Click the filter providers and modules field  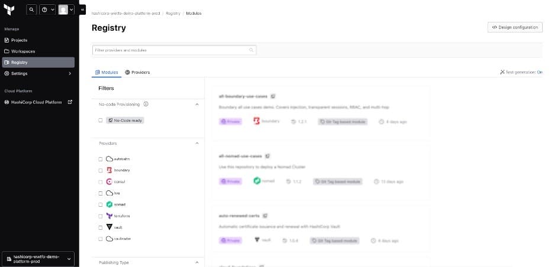pos(170,50)
